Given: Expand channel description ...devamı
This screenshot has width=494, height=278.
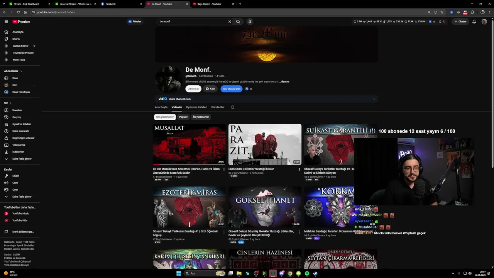Looking at the screenshot, I should tap(284, 81).
